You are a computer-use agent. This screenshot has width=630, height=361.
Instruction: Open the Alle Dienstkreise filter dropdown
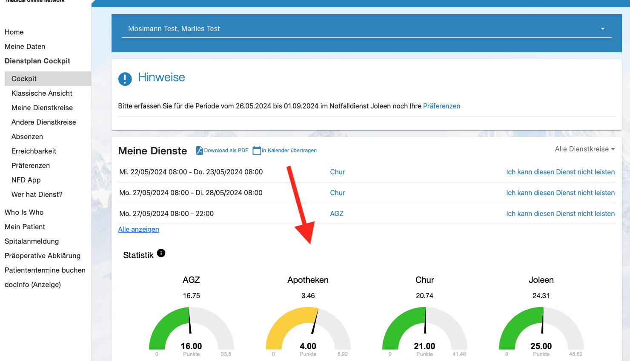tap(584, 149)
